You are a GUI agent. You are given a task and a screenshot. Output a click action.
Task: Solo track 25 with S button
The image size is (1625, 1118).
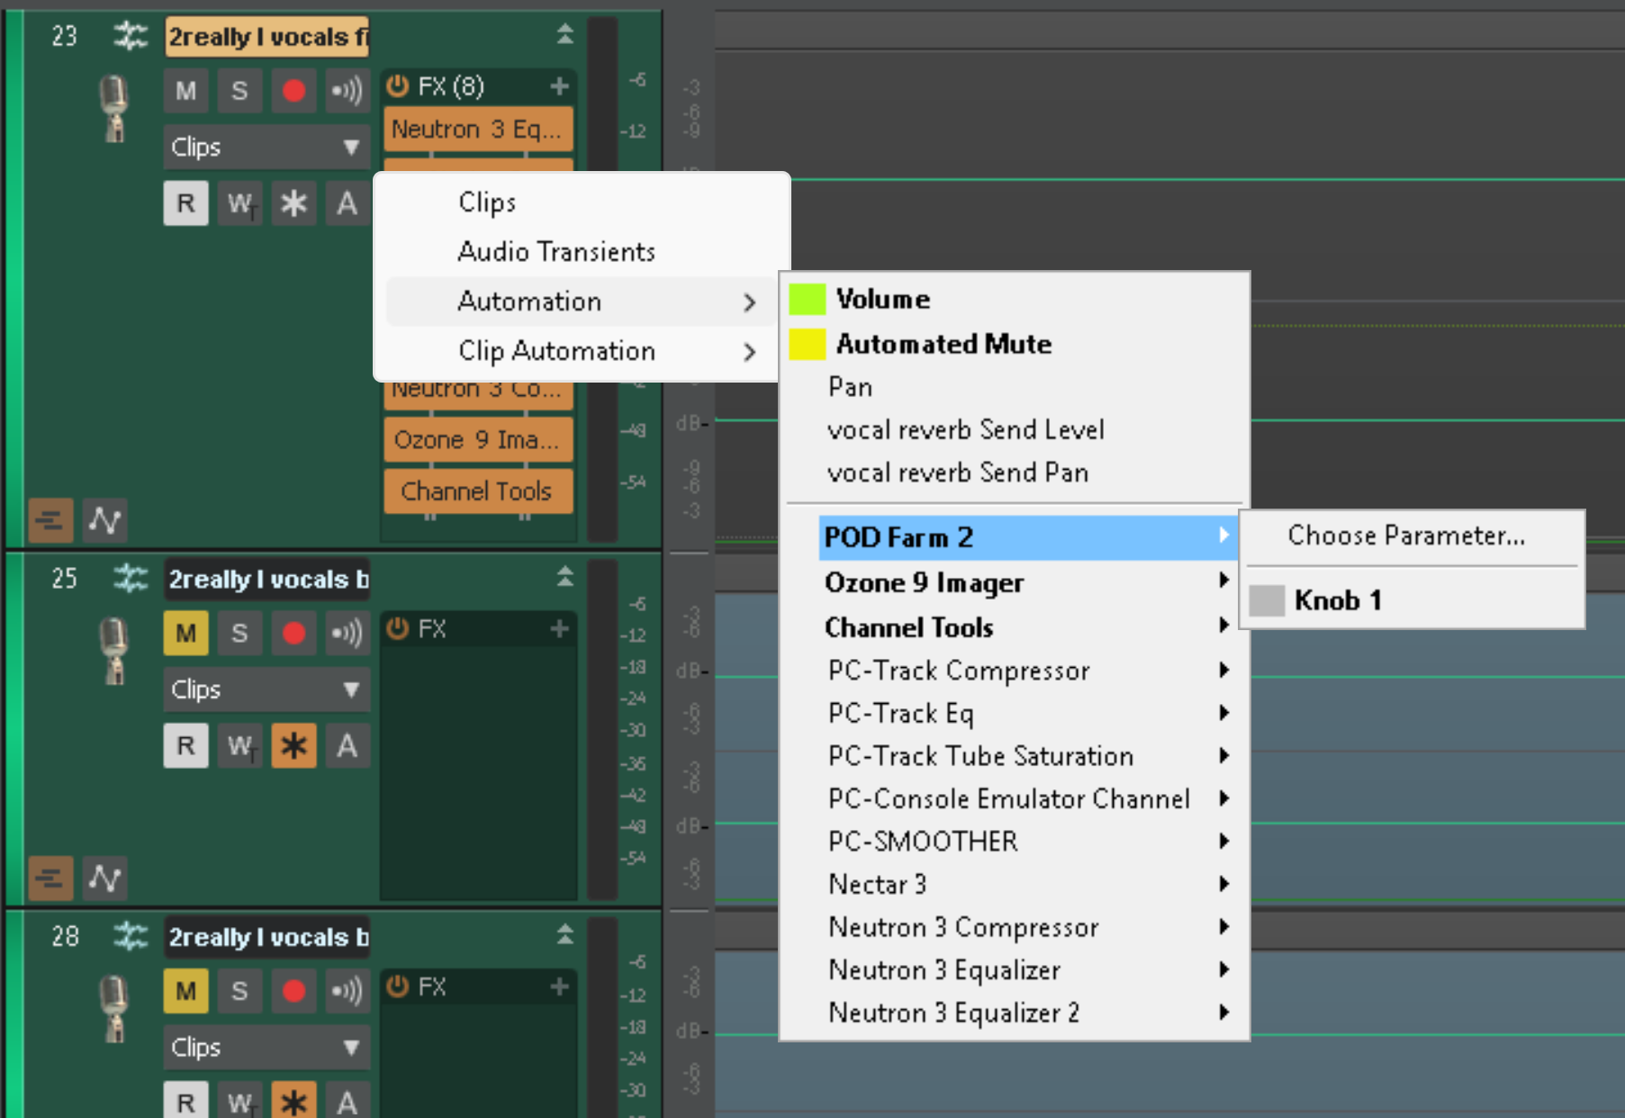[x=239, y=634]
